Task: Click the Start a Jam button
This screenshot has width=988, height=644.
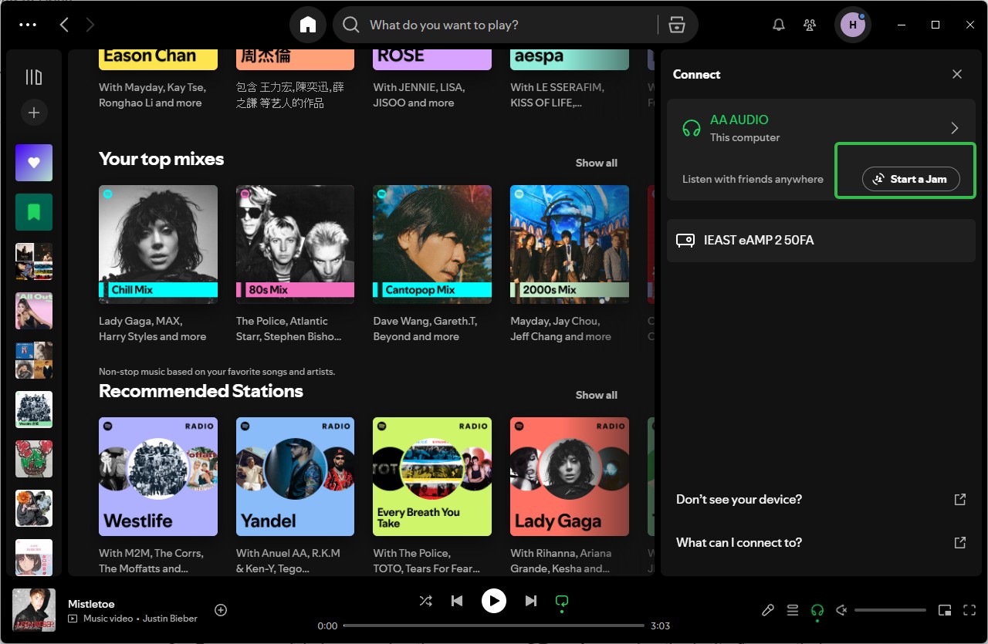Action: tap(910, 179)
